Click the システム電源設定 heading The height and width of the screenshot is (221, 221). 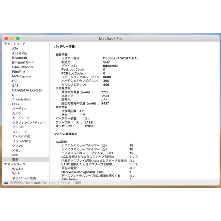coord(66,134)
